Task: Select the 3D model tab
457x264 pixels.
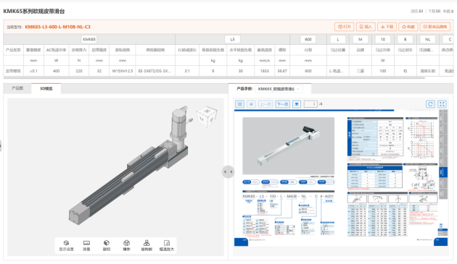Action: pyautogui.click(x=46, y=88)
